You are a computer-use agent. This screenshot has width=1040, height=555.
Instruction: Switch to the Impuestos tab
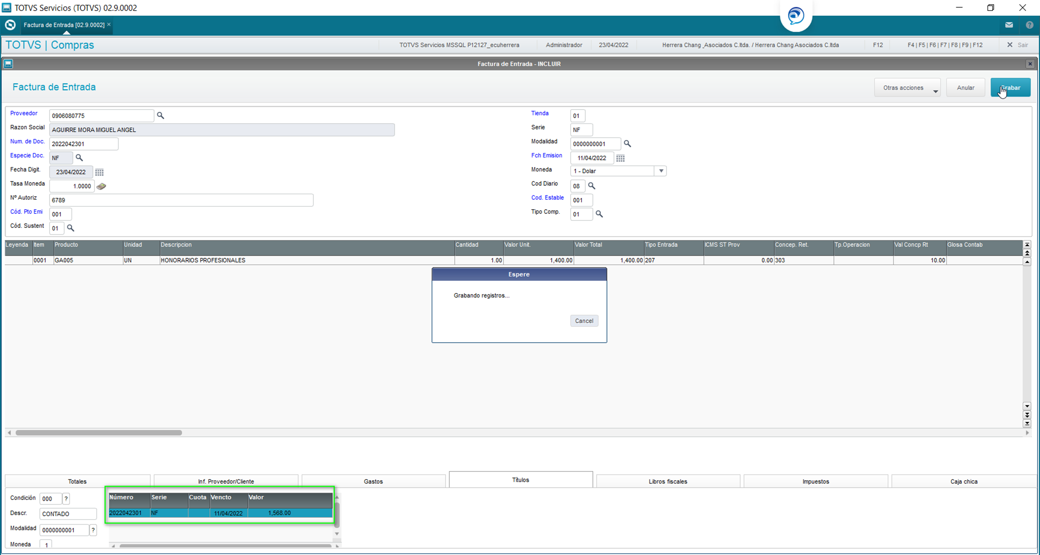[815, 482]
